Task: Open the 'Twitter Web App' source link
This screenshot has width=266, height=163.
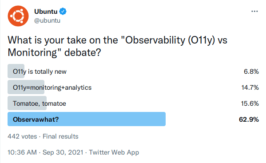Action: tap(114, 152)
